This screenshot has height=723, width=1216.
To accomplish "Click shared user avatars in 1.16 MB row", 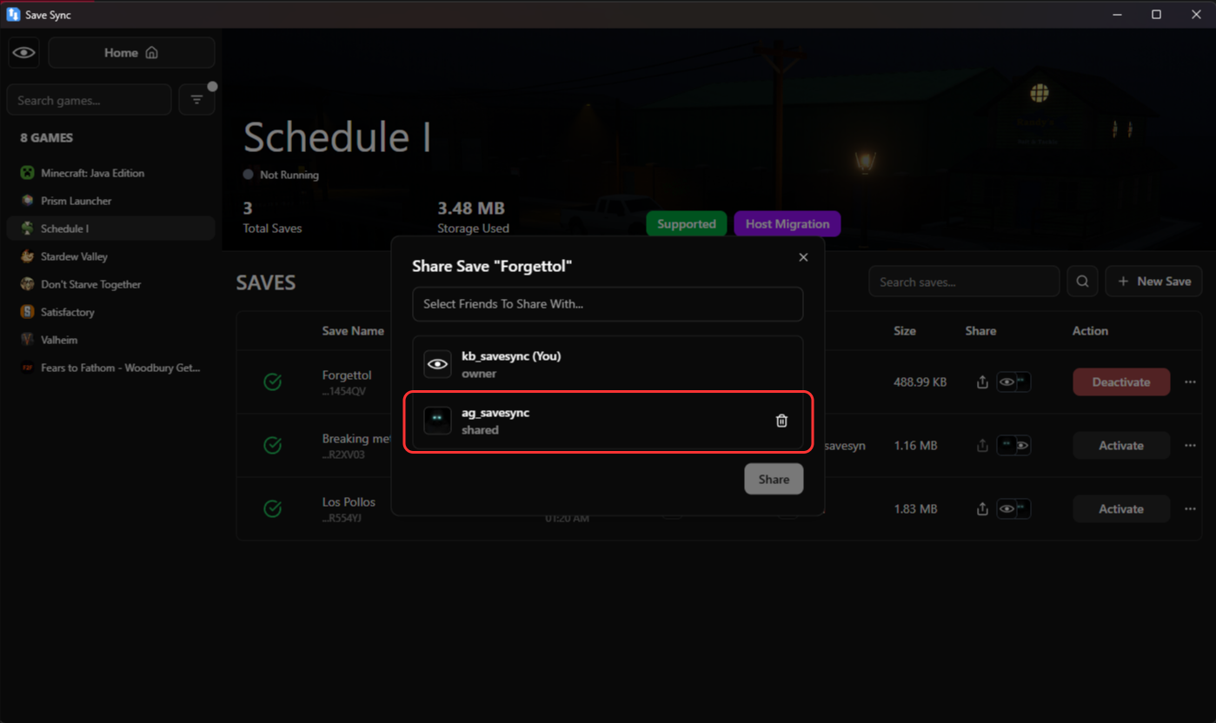I will [1013, 445].
